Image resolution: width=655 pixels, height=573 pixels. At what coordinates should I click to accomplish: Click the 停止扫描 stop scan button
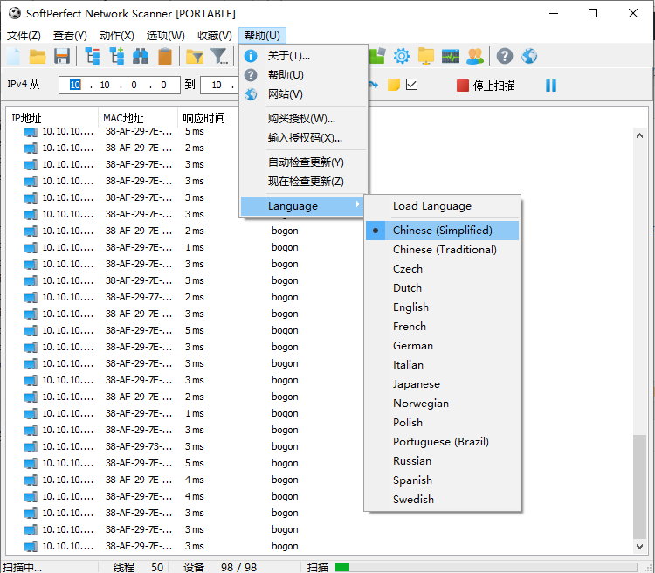(486, 86)
